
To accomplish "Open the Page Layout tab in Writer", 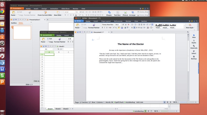I will coord(106,21).
